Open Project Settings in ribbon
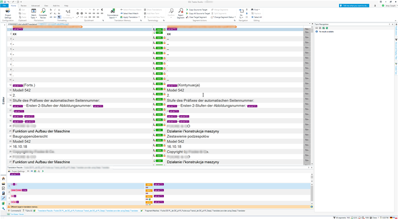Image resolution: width=398 pixels, height=219 pixels. 8,14
